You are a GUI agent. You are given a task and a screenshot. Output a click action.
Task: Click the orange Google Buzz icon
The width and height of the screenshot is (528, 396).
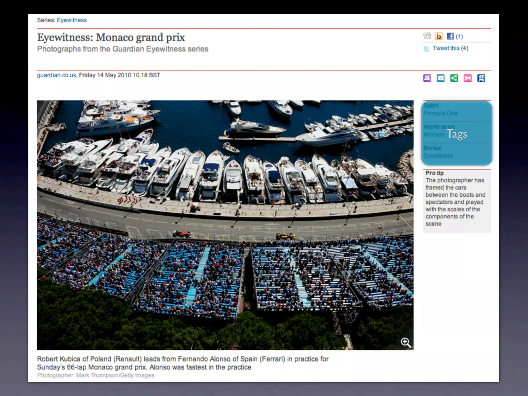(439, 36)
